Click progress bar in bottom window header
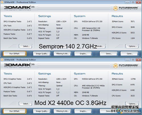 [x=74, y=66]
